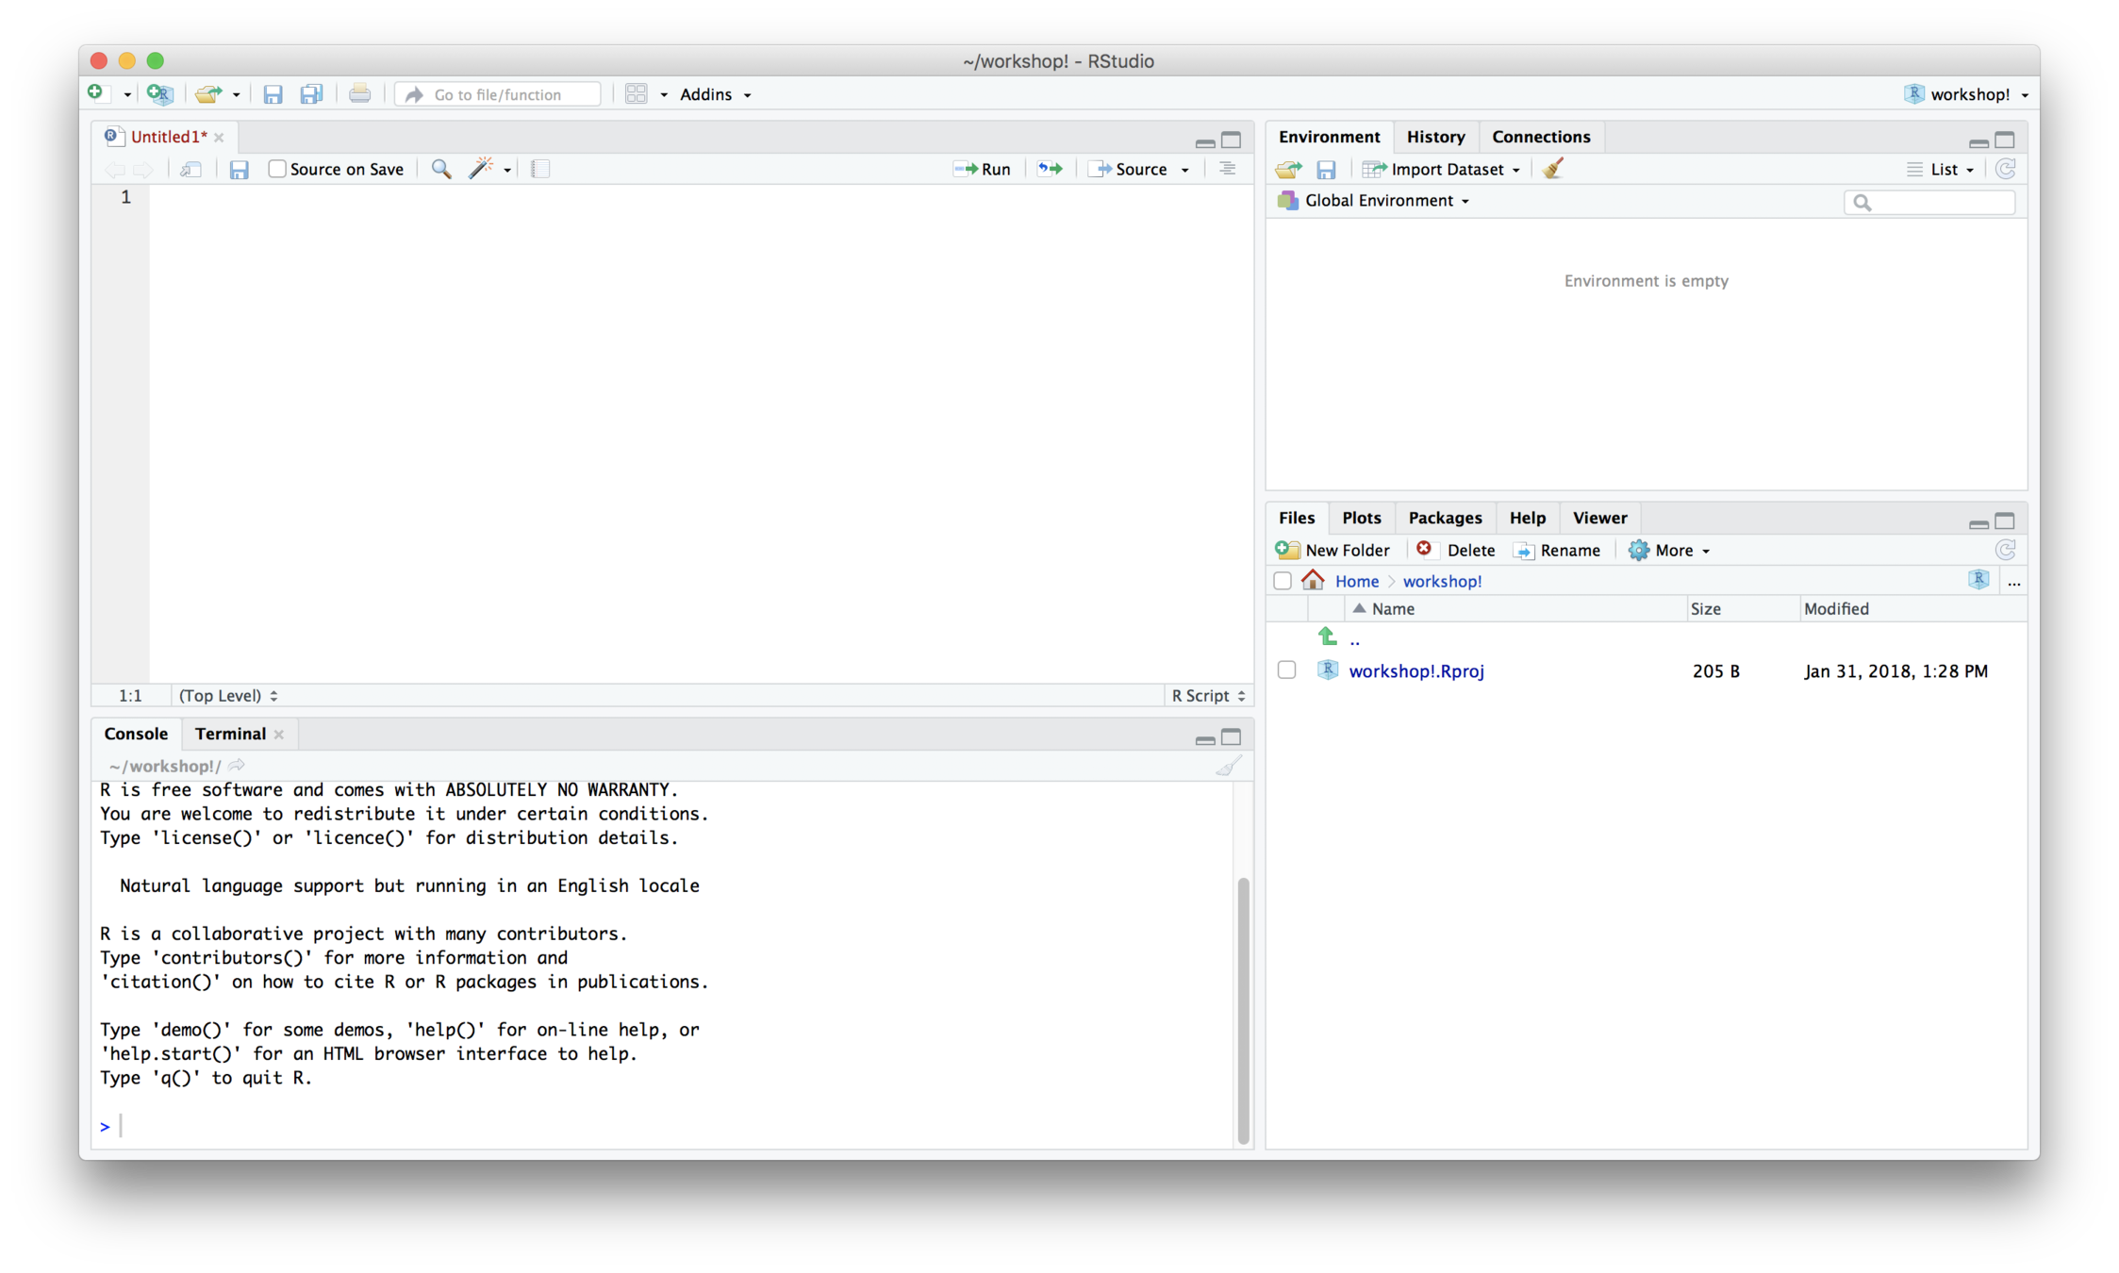Open the Global Environment dropdown

pos(1385,201)
